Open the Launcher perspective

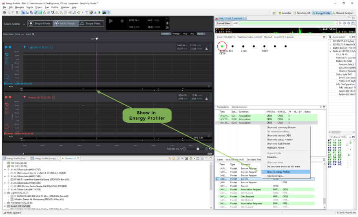click(285, 13)
